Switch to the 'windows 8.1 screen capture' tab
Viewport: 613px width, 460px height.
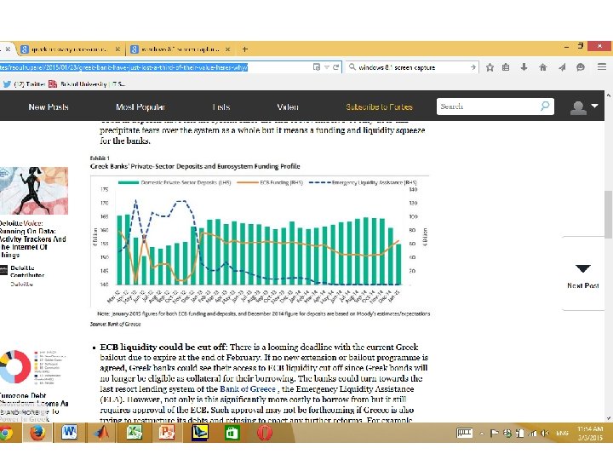point(180,49)
